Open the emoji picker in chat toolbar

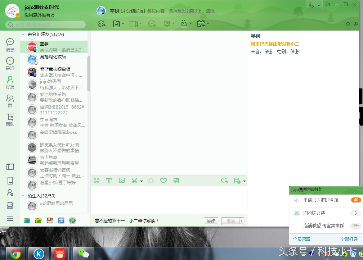coord(97,181)
